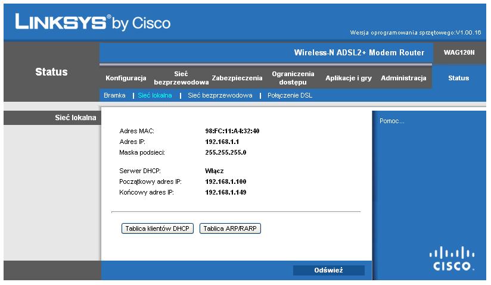
Task: Click the Adres MAC label
Action: [x=137, y=131]
